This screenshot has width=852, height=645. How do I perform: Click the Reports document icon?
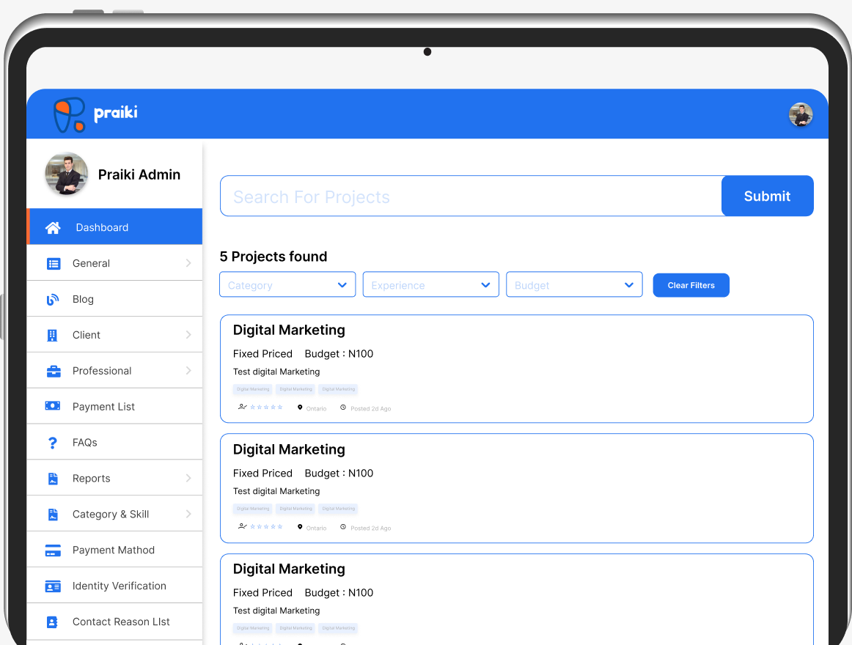53,479
